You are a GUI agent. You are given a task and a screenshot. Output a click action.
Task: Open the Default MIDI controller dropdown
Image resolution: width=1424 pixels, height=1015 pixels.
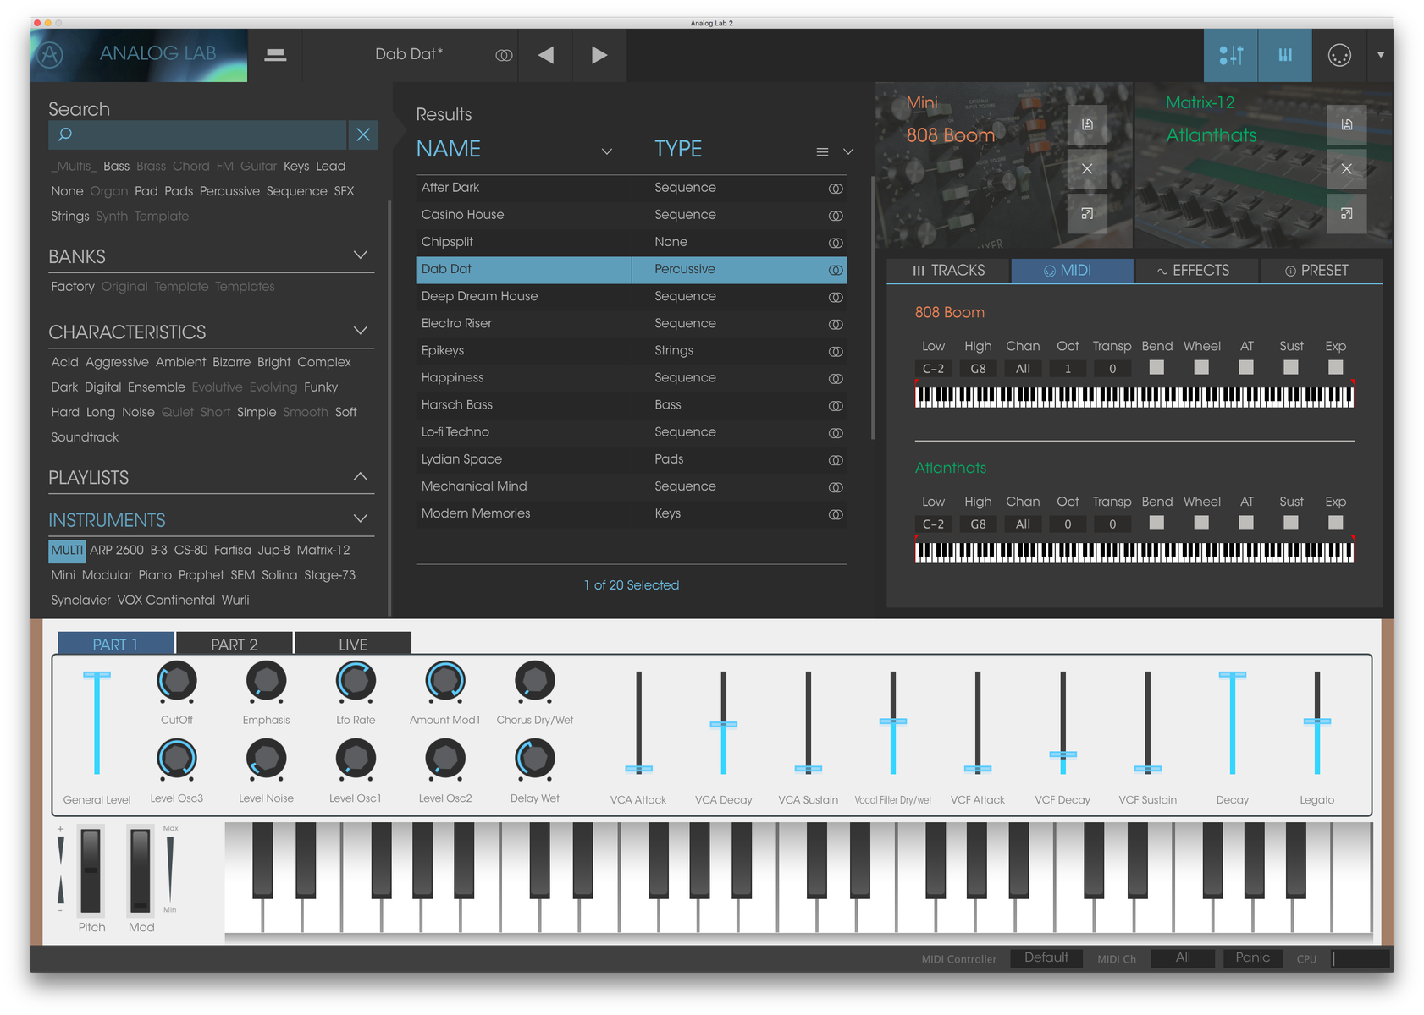1046,958
